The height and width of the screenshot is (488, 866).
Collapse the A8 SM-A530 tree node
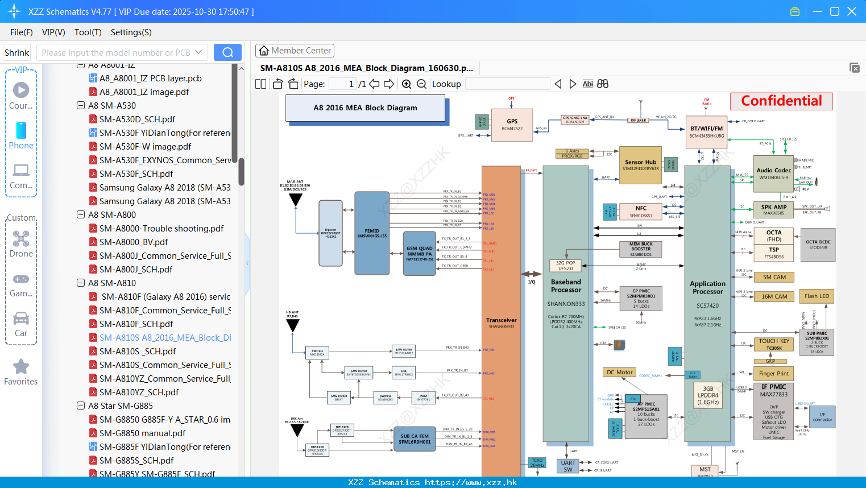(x=81, y=106)
